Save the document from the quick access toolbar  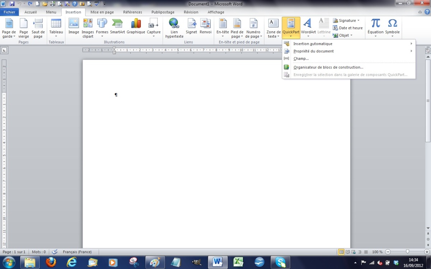point(12,4)
